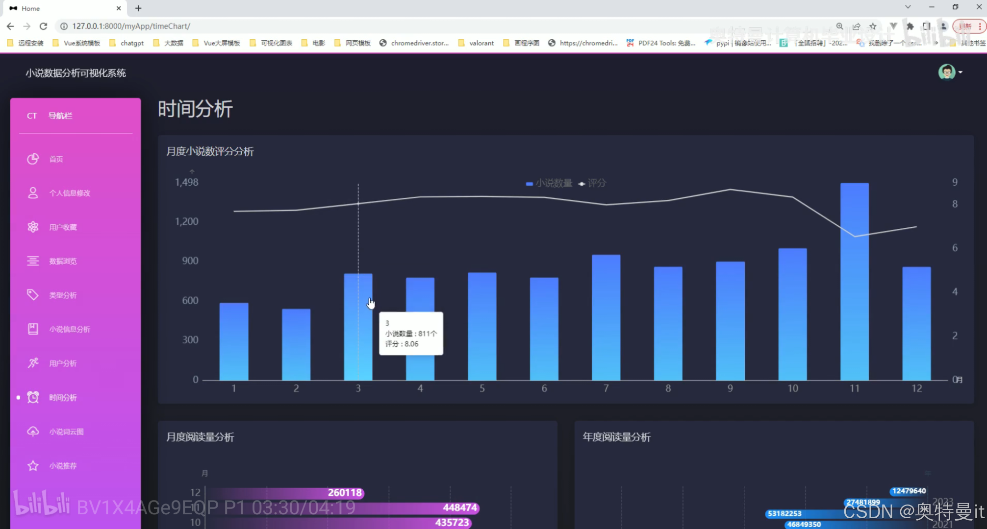Open 小说推荐 recommendations page
Viewport: 987px width, 529px height.
point(63,465)
